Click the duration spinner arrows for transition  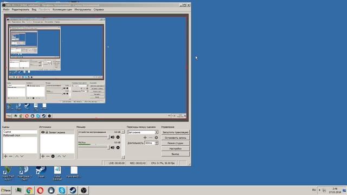pyautogui.click(x=157, y=143)
